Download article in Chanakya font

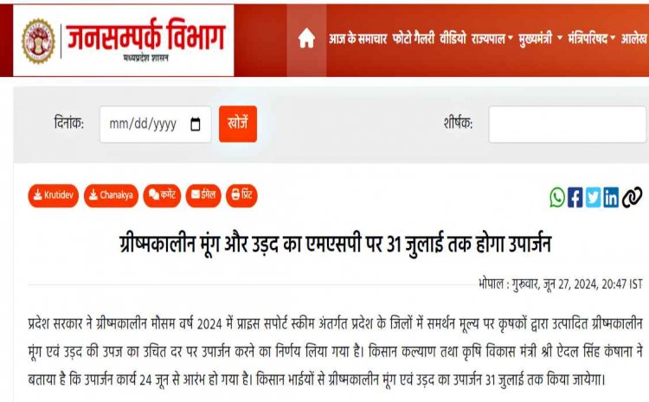(111, 195)
